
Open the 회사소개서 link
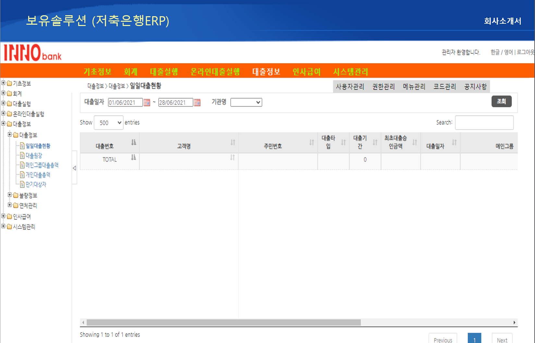[503, 21]
